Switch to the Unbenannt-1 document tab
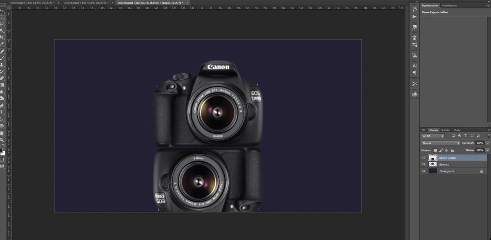 click(86, 3)
